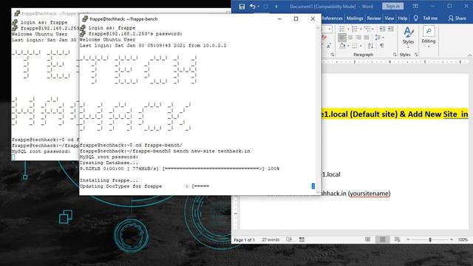Open Customize Quick Access Toolbar dropdown
The width and height of the screenshot is (473, 266).
tap(276, 7)
